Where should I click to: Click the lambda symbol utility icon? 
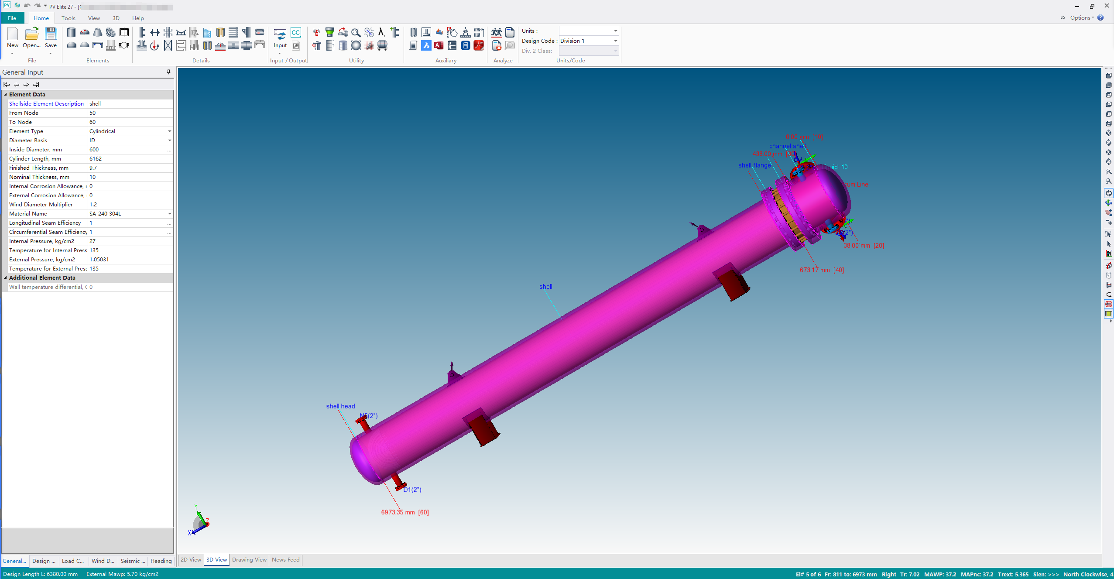pos(381,32)
